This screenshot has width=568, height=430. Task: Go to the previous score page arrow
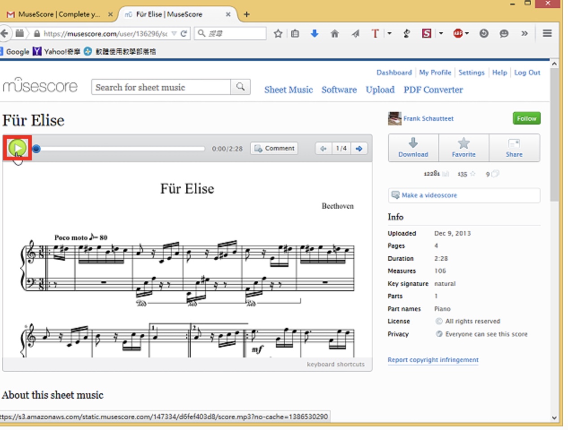(323, 148)
